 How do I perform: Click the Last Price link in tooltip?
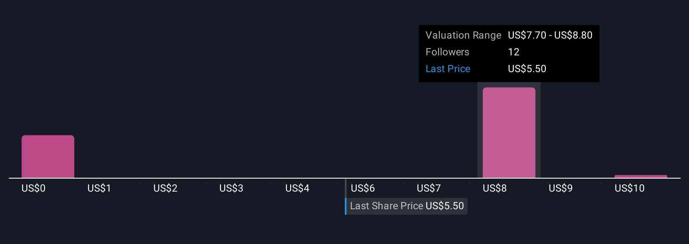point(448,69)
